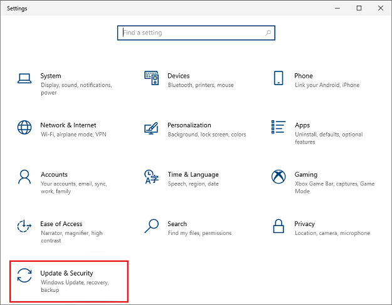This screenshot has width=392, height=305.
Task: Go to Privacy settings title
Action: pos(304,224)
